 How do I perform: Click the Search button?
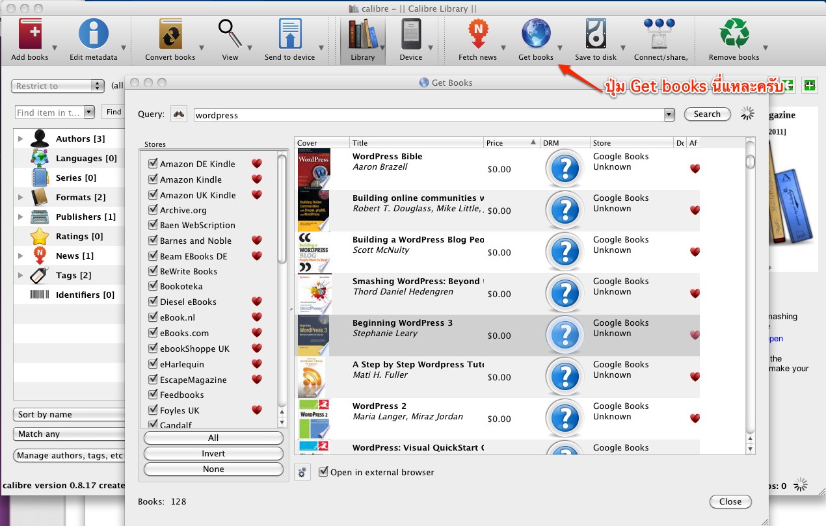(707, 114)
